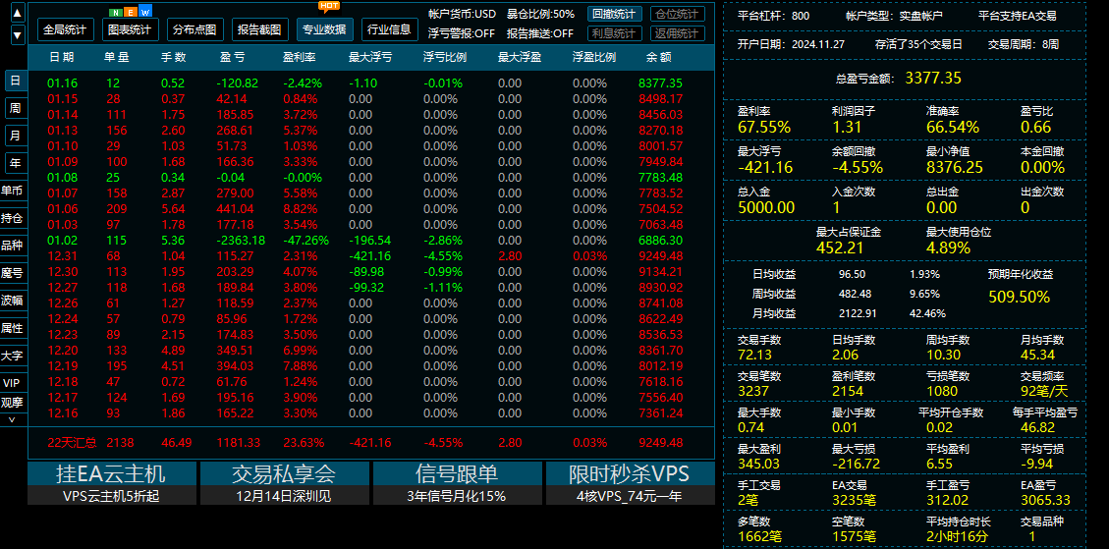Switch to the 分布点图 tab

pos(195,29)
